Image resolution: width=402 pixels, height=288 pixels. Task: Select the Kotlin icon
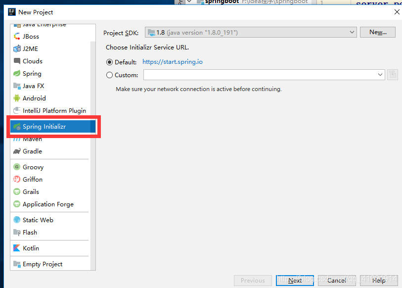click(17, 248)
